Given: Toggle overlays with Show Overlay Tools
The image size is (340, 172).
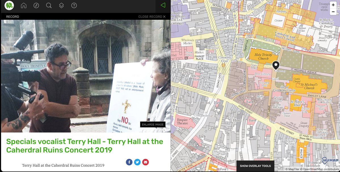Looking at the screenshot, I should click(255, 166).
